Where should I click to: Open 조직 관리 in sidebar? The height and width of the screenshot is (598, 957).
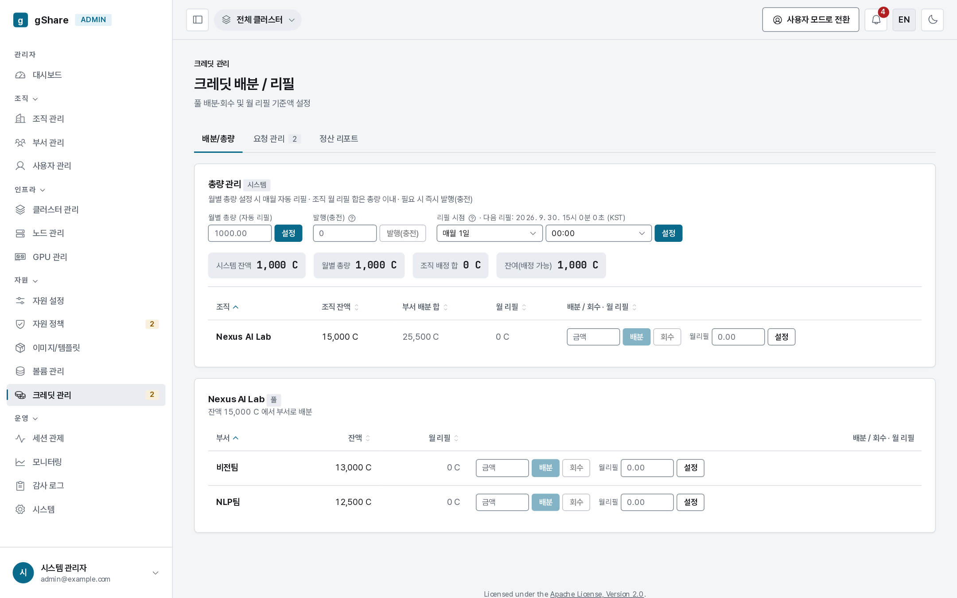pos(86,119)
